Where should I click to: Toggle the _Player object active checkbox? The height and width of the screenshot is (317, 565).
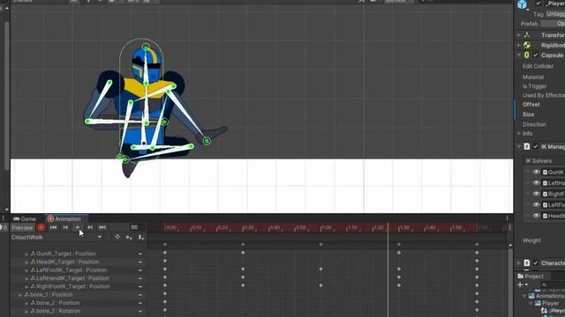pyautogui.click(x=539, y=4)
